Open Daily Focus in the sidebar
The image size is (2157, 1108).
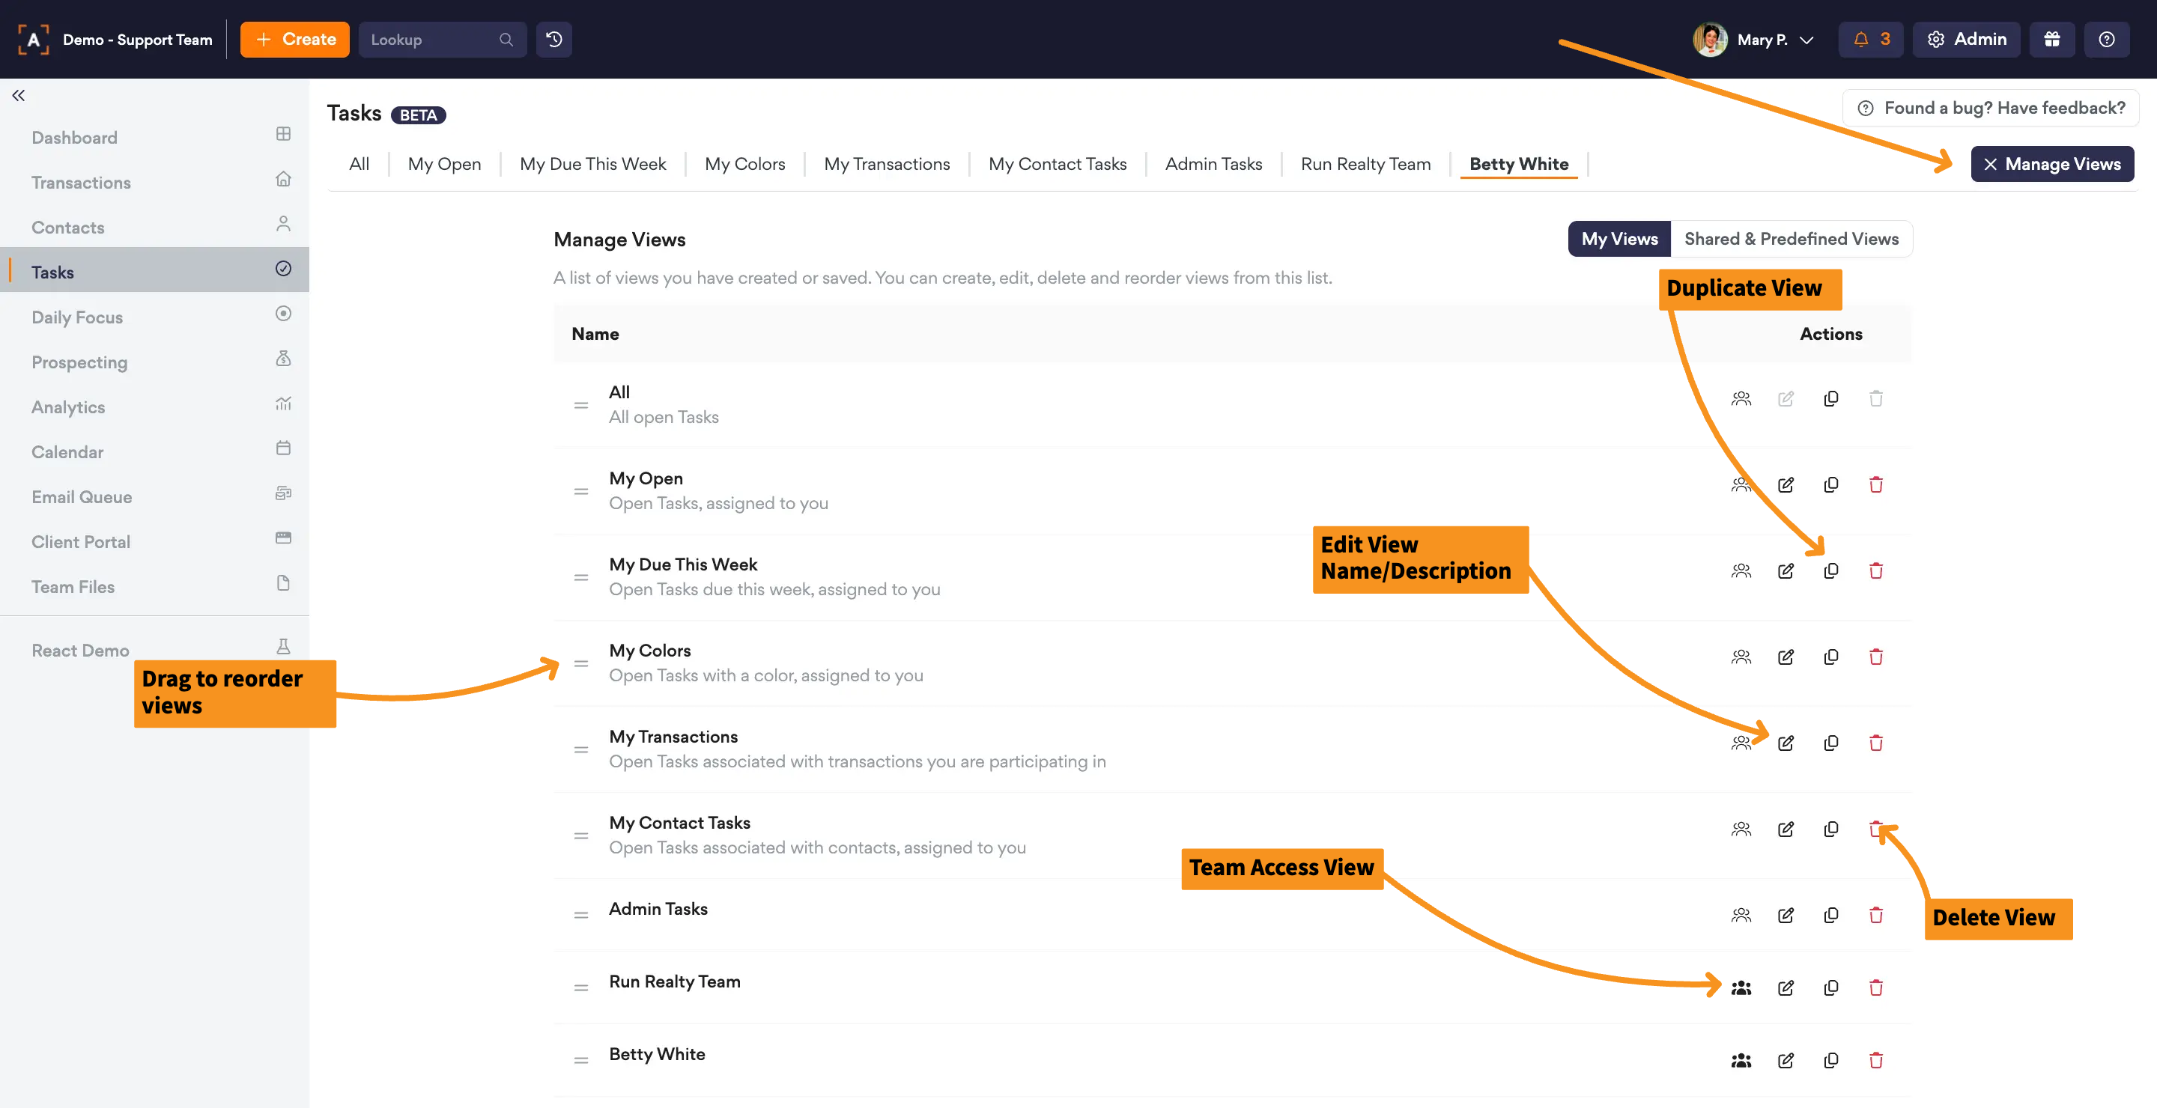(77, 317)
